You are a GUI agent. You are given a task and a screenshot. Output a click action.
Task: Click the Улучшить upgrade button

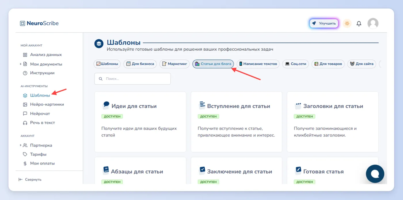[x=324, y=24]
